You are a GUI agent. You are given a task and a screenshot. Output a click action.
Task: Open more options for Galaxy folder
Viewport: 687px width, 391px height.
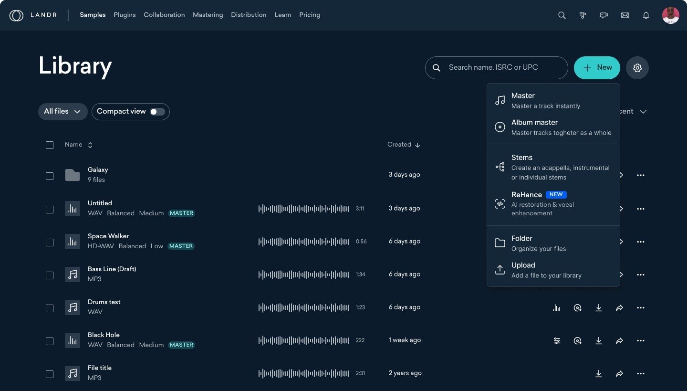pyautogui.click(x=641, y=176)
